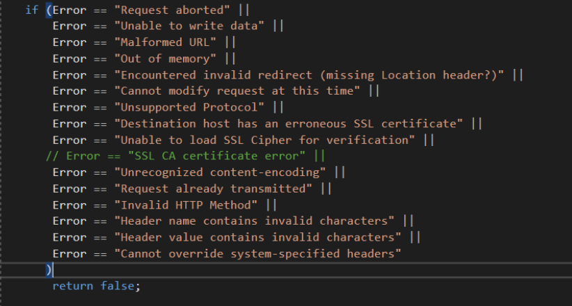Image resolution: width=572 pixels, height=306 pixels.
Task: Click "Header value contains invalid characters" string
Action: (258, 237)
